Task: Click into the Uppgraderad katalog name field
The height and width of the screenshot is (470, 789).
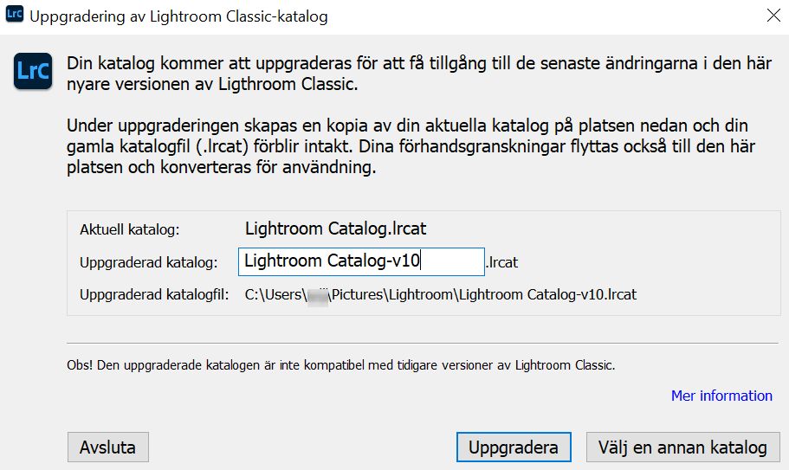Action: (x=360, y=261)
